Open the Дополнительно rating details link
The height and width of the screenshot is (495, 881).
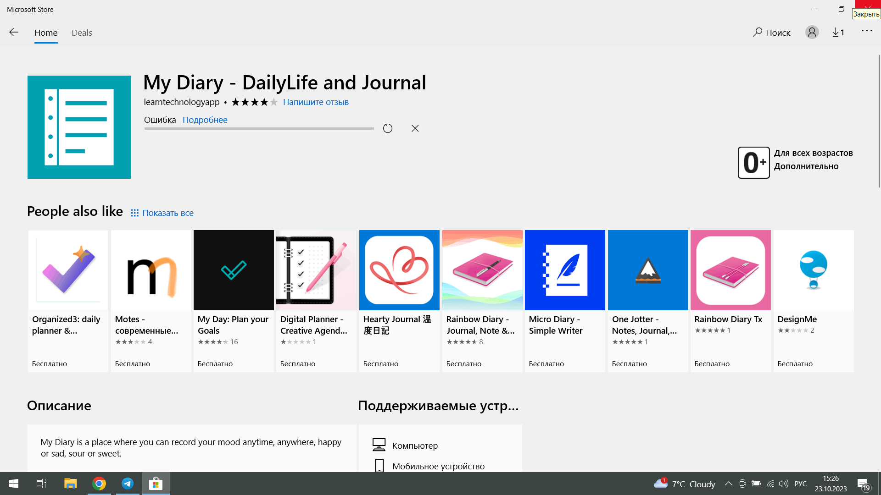[806, 166]
